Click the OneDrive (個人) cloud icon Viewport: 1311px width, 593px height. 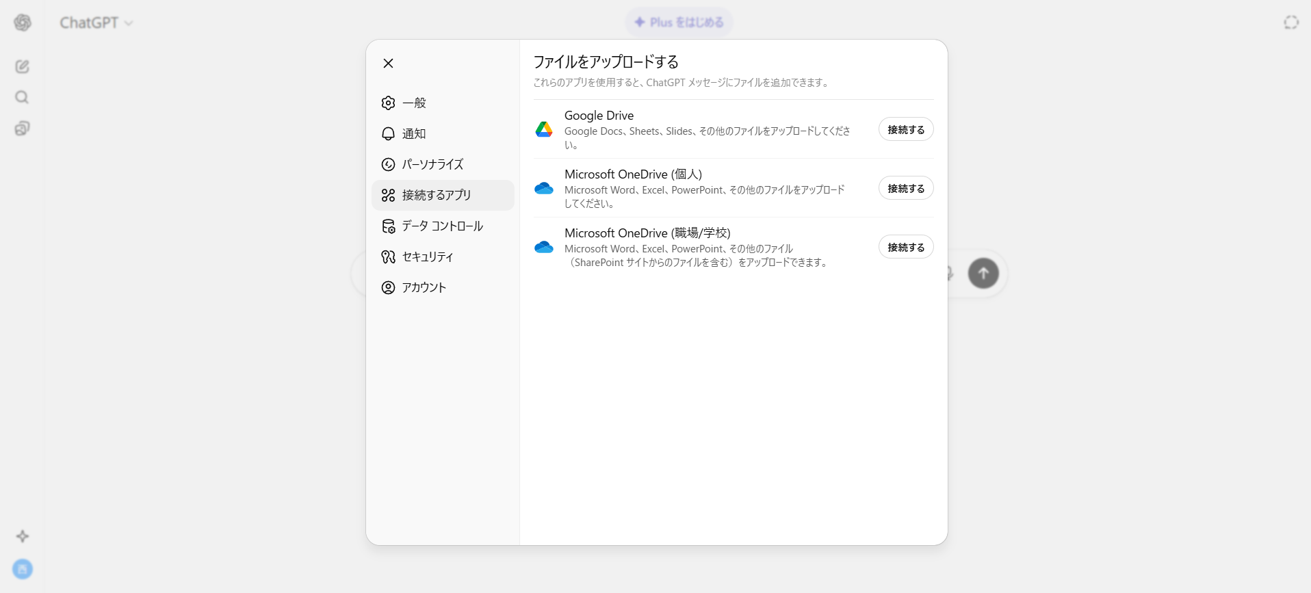tap(544, 188)
